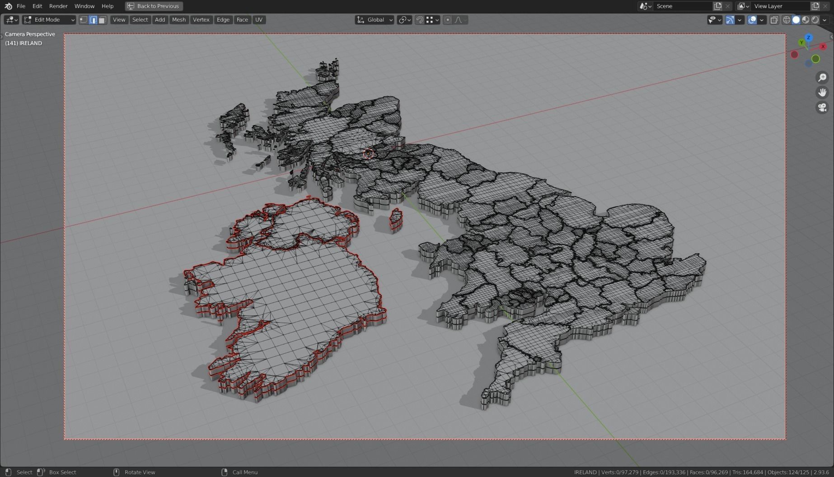Open the pivot point dropdown
Screen dimensions: 834x477
point(404,19)
